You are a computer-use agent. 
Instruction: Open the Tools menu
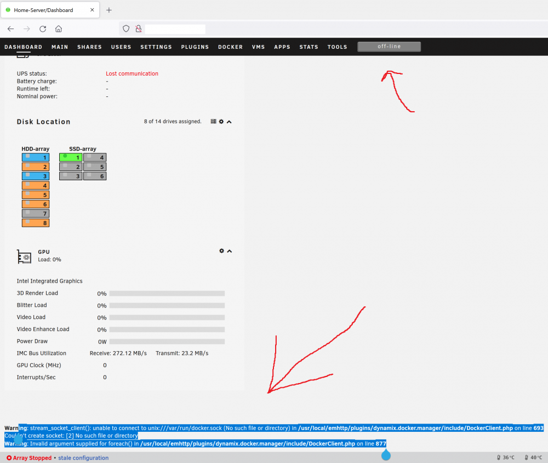point(337,47)
